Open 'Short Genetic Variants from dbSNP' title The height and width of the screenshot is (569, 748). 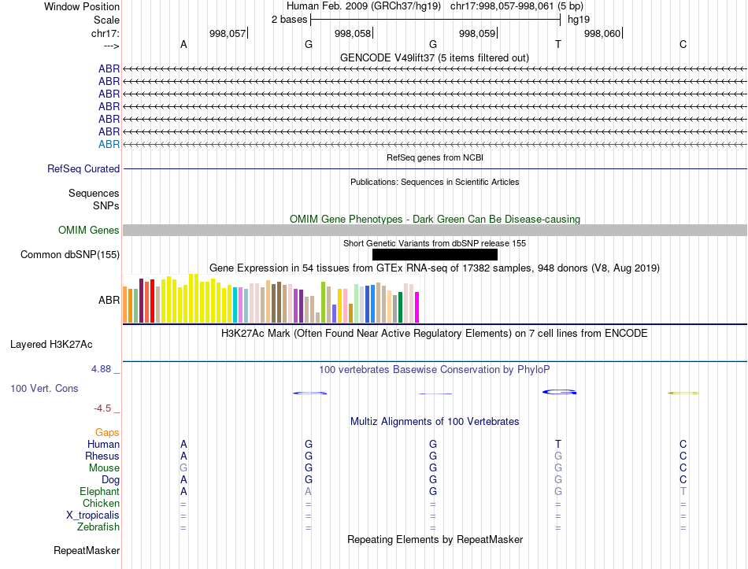click(435, 243)
